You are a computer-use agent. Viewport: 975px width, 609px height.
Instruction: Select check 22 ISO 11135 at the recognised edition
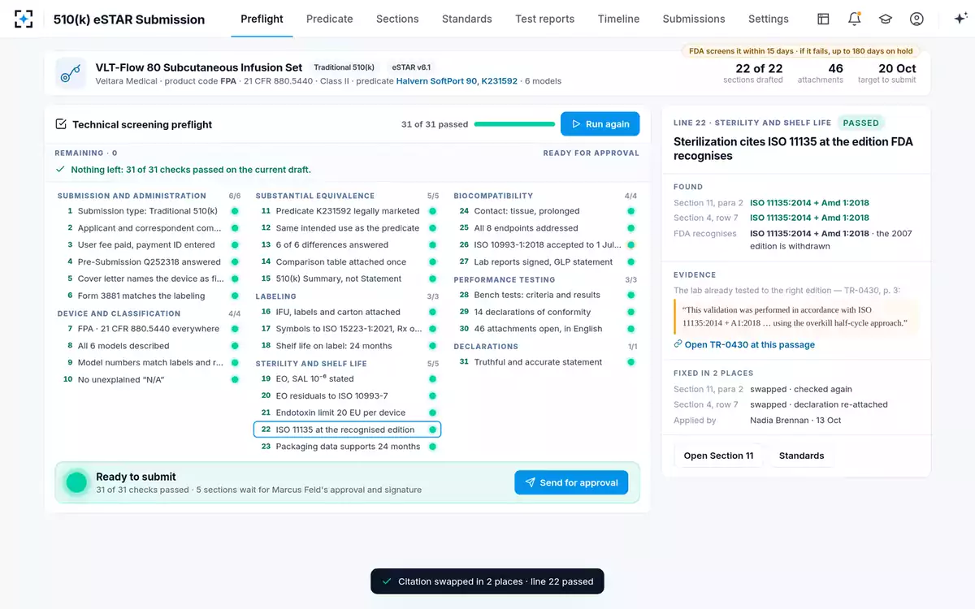point(347,430)
